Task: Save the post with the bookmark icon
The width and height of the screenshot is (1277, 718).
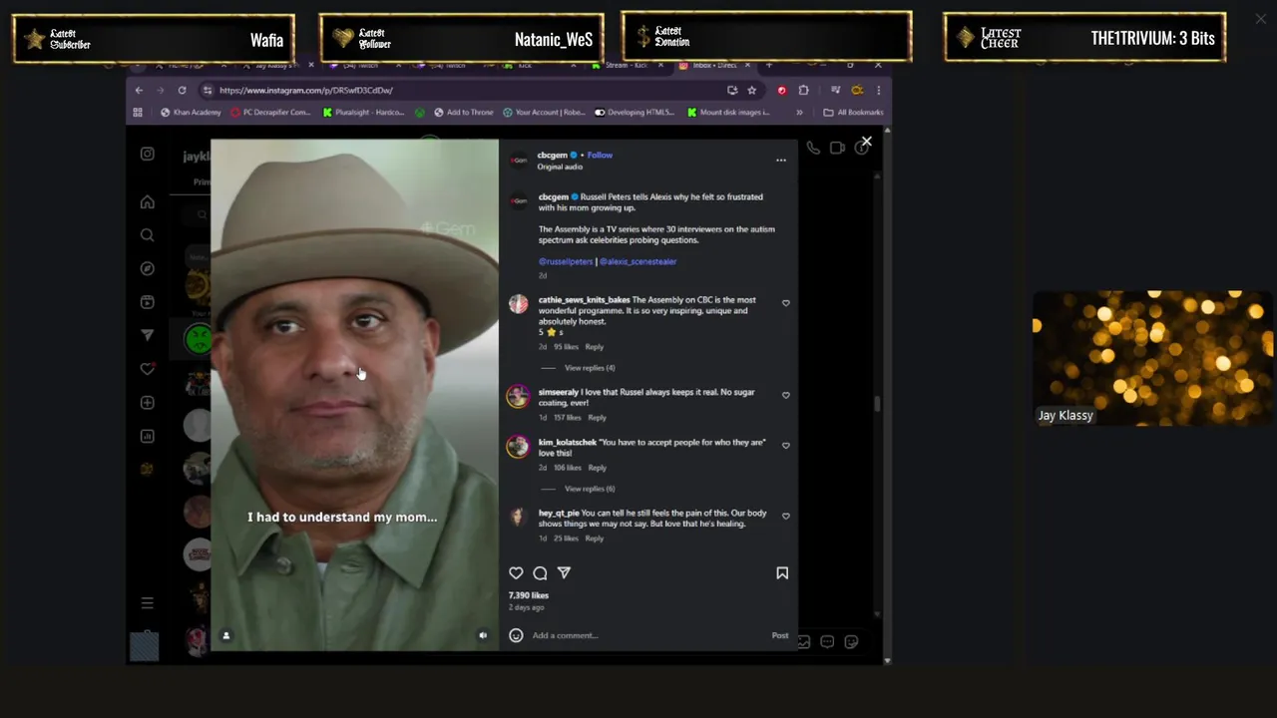Action: coord(782,572)
